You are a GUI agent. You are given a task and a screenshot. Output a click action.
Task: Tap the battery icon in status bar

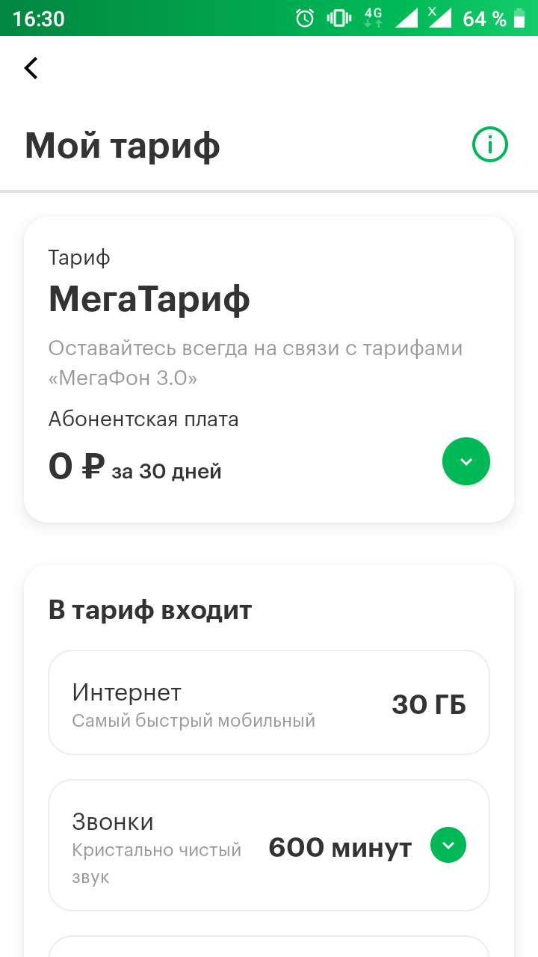[519, 18]
